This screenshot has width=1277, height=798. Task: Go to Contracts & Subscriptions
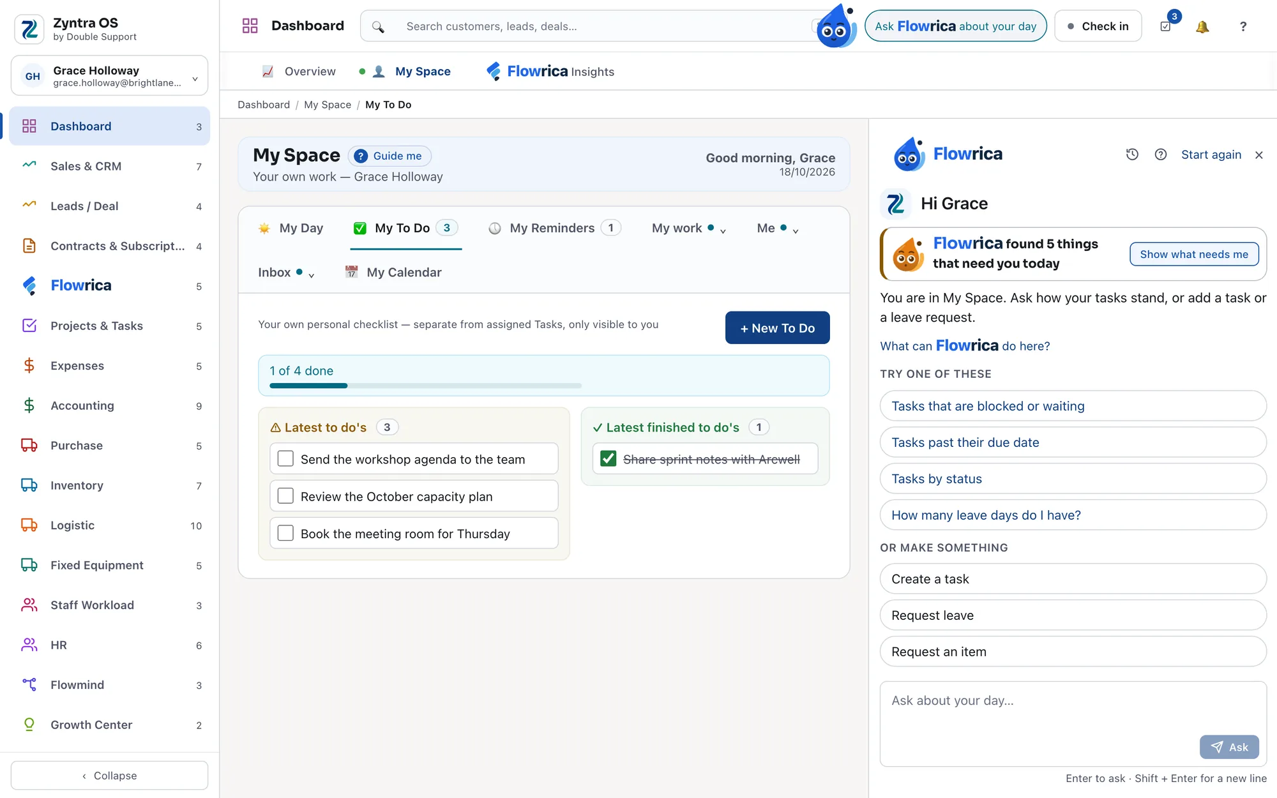click(110, 246)
